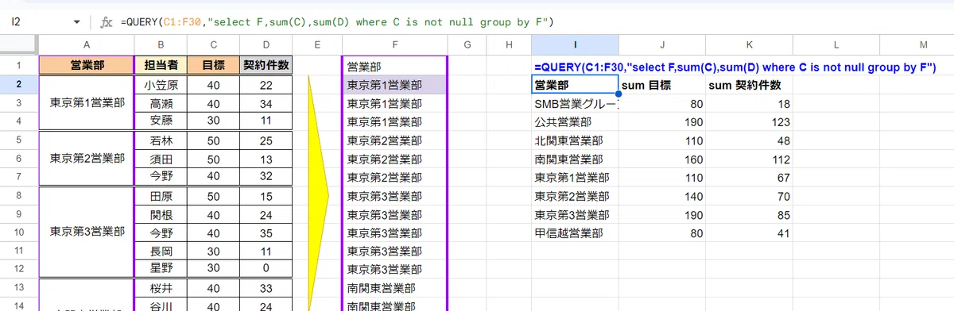Select column G header

point(467,45)
